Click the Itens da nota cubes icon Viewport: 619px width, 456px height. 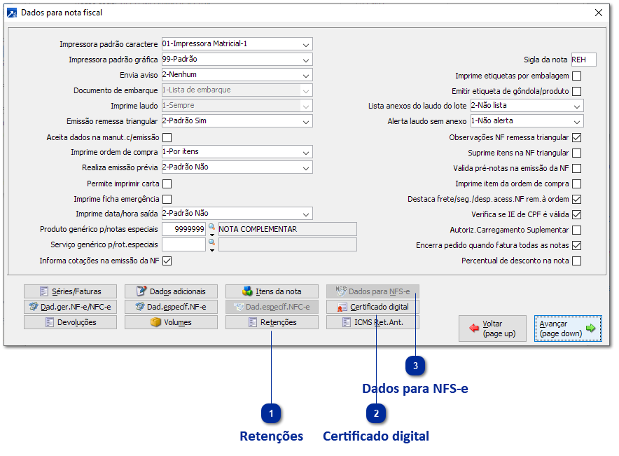click(247, 291)
